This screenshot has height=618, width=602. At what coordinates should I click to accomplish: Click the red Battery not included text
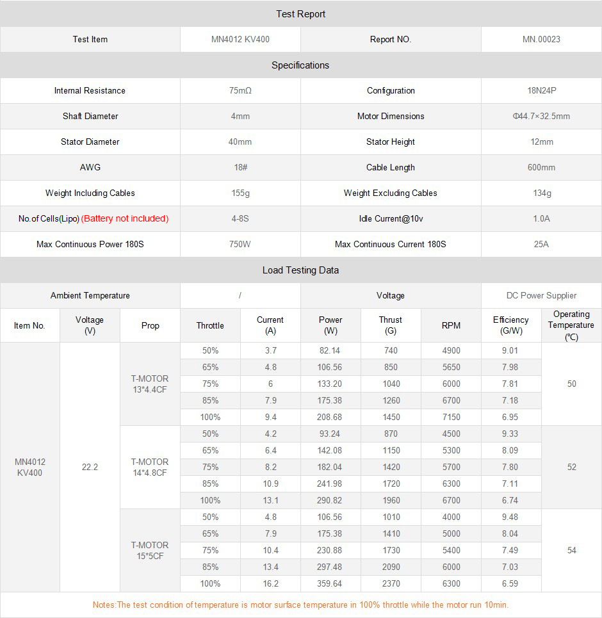tap(125, 219)
